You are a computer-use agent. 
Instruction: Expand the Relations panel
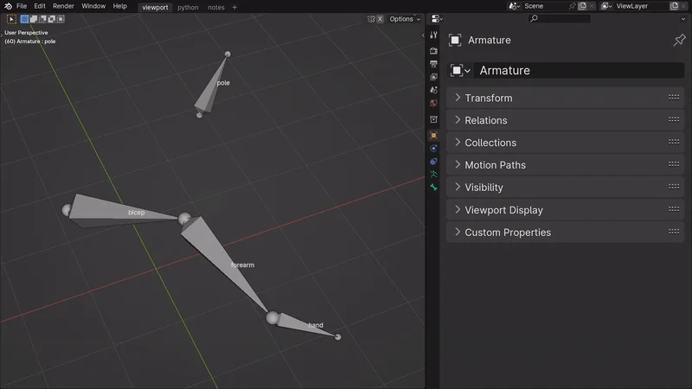click(565, 120)
